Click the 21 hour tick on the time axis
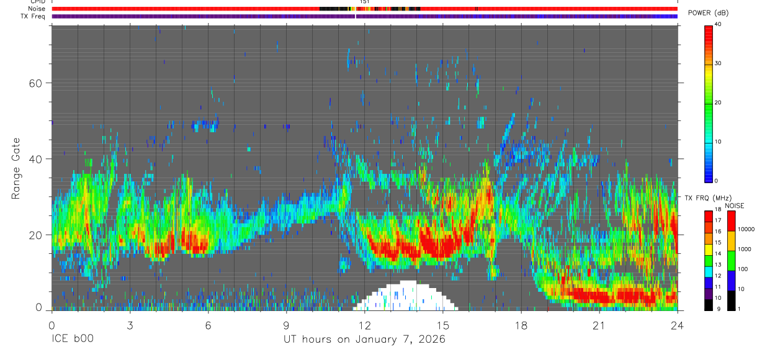The image size is (762, 352). tap(599, 325)
